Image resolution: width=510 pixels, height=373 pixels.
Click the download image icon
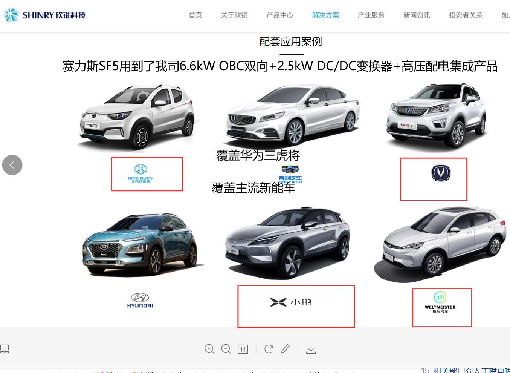311,349
